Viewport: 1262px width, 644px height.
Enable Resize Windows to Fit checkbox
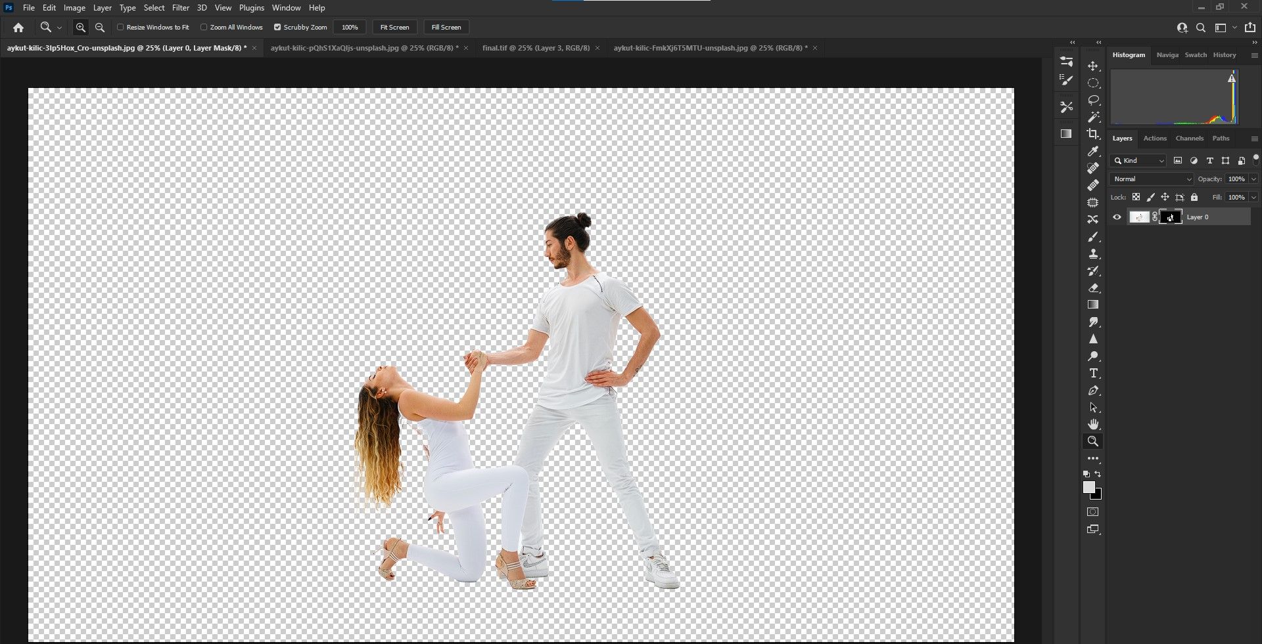pos(120,28)
